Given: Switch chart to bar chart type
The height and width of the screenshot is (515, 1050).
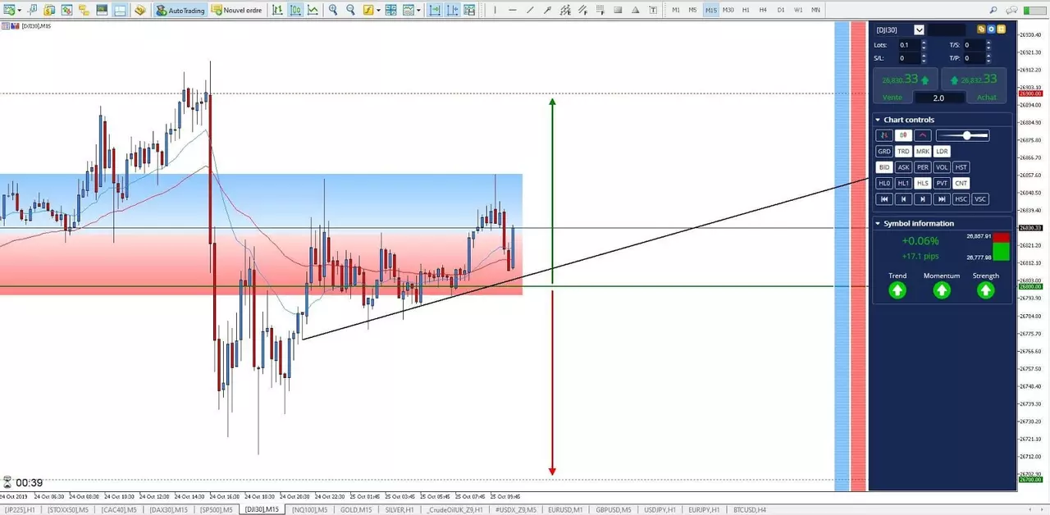Looking at the screenshot, I should (277, 10).
